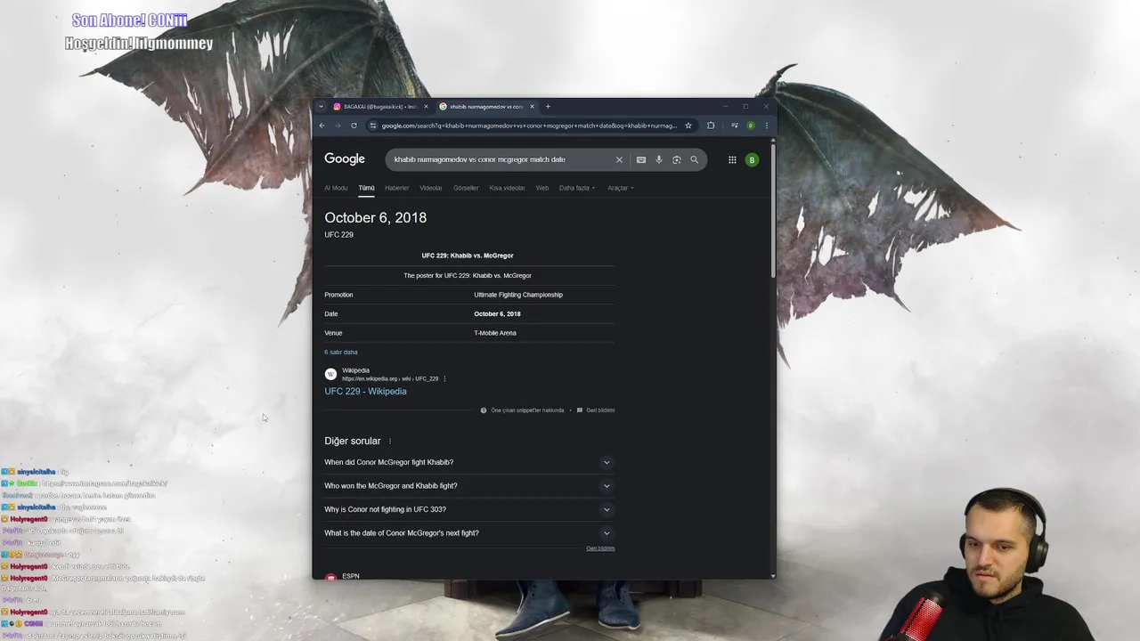Open Google account avatar B

pos(752,159)
